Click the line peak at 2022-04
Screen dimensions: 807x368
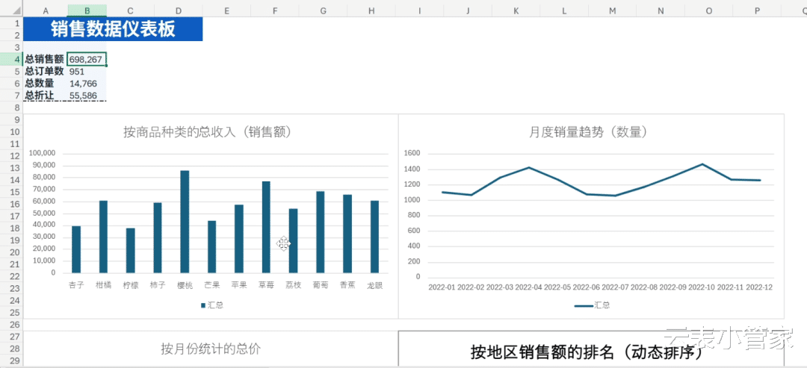click(x=528, y=167)
